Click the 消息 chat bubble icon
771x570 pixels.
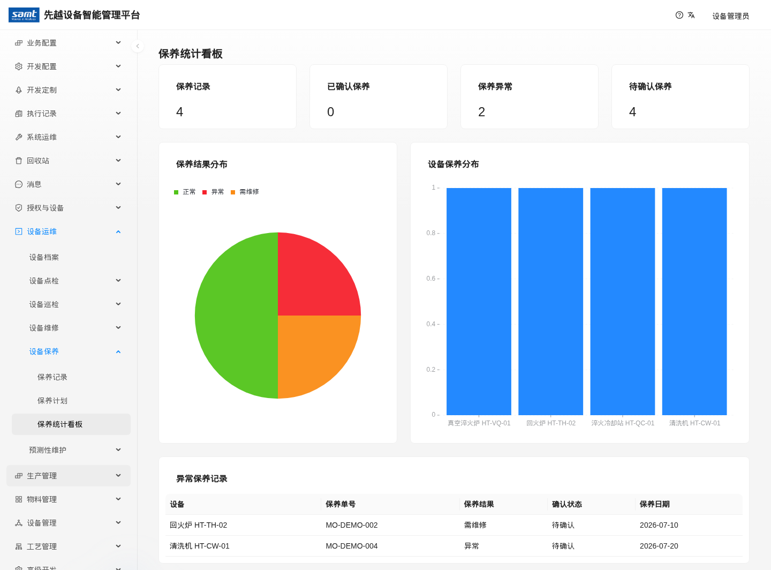click(x=19, y=184)
